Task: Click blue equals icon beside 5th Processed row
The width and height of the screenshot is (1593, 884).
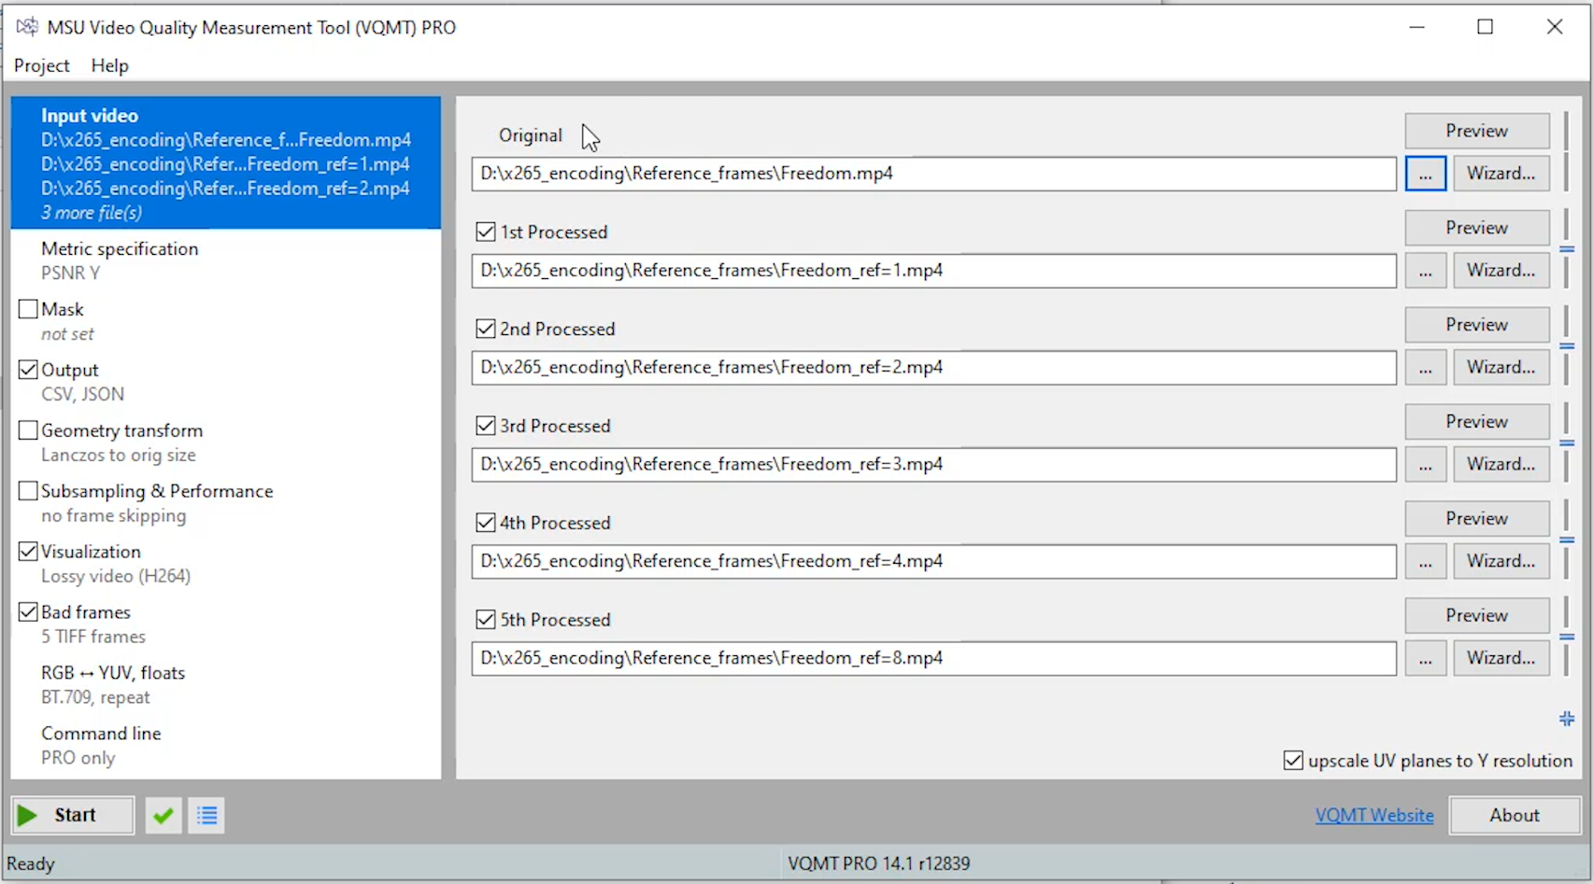Action: (1567, 638)
